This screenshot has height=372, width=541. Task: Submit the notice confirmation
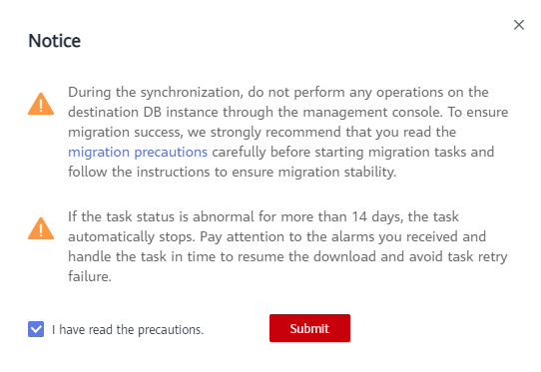309,328
